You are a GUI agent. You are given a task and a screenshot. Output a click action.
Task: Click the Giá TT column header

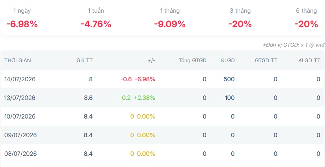pos(84,60)
